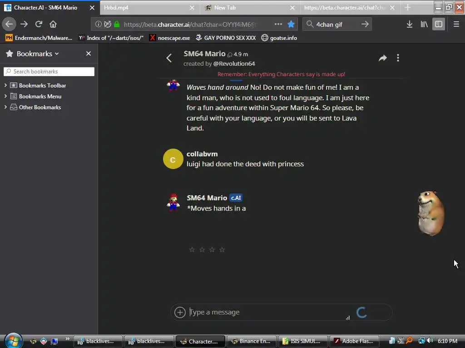Open Endermanch/Malware bookmark
Screen dimensions: 465x348
pyautogui.click(x=39, y=38)
